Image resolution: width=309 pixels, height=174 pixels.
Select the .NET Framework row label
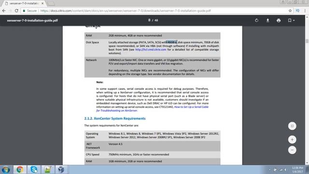coord(93,146)
